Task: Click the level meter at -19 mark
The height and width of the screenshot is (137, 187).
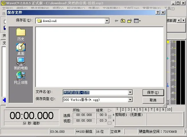Action: pos(173,61)
